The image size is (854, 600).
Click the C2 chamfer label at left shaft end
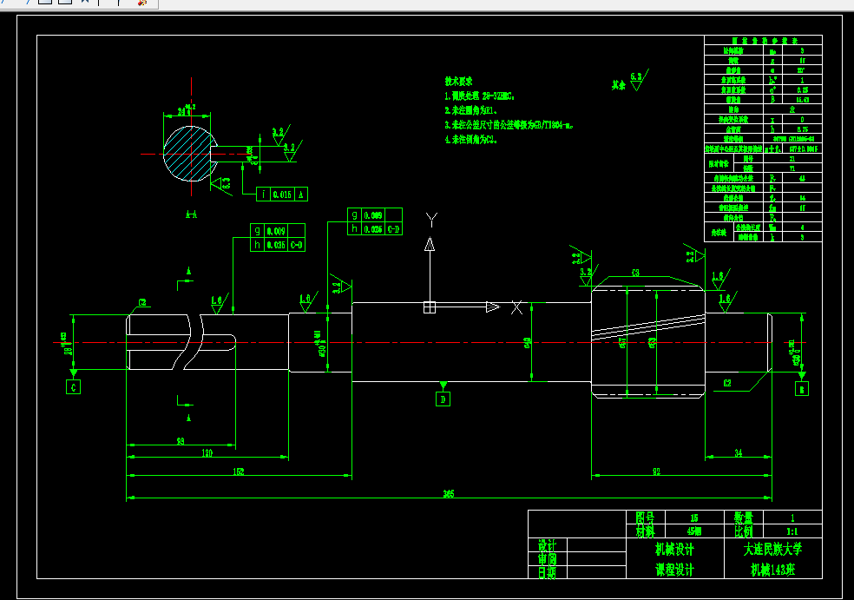point(142,302)
